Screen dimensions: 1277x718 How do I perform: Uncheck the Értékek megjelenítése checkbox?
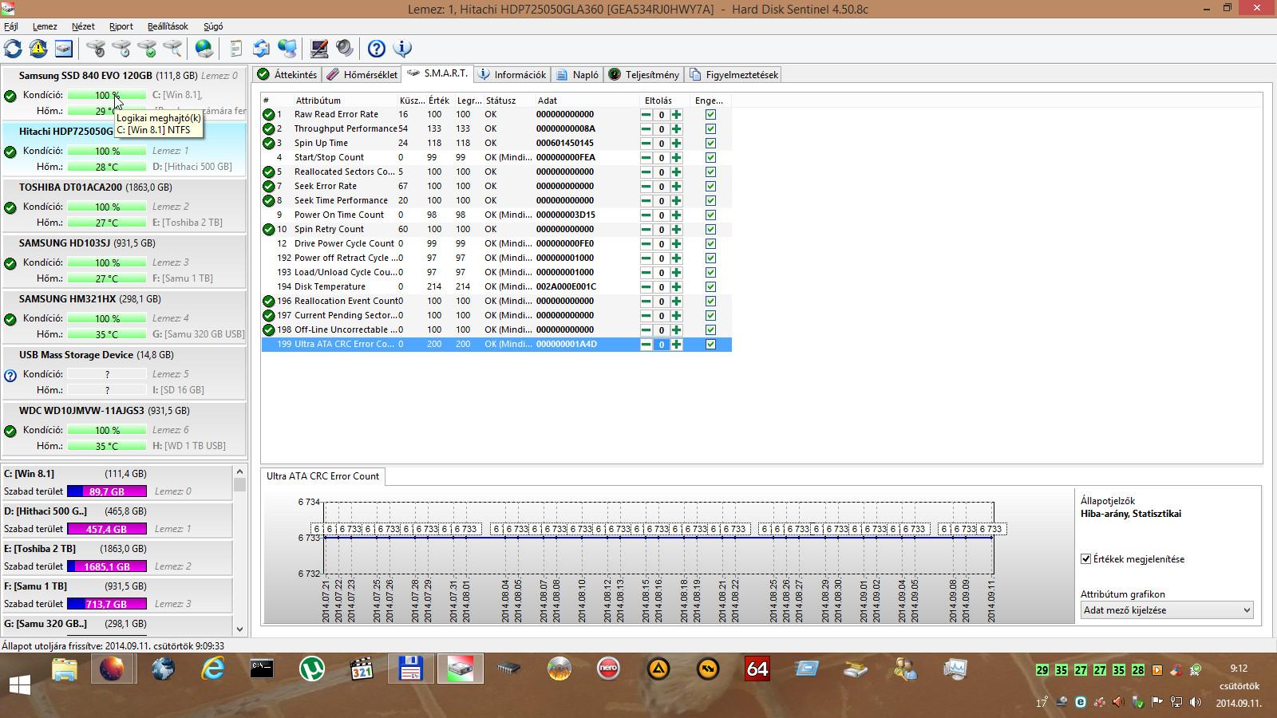1085,559
